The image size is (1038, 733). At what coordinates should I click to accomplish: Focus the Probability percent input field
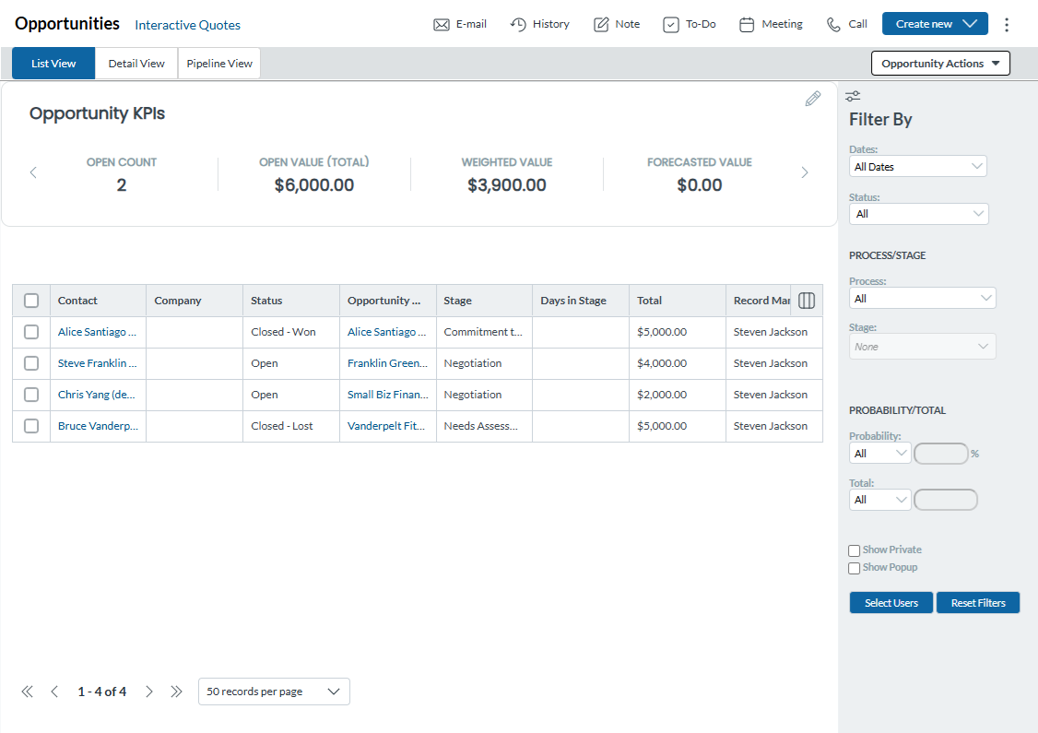(x=940, y=454)
